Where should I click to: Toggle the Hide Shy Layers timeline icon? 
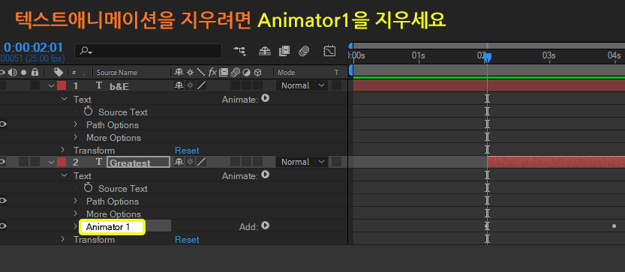coord(265,50)
